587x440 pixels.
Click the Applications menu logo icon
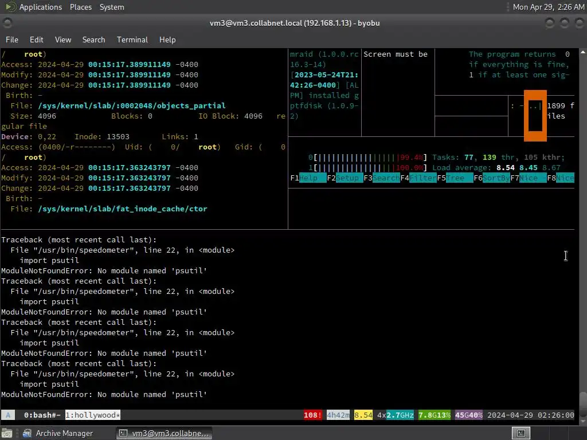pyautogui.click(x=10, y=7)
